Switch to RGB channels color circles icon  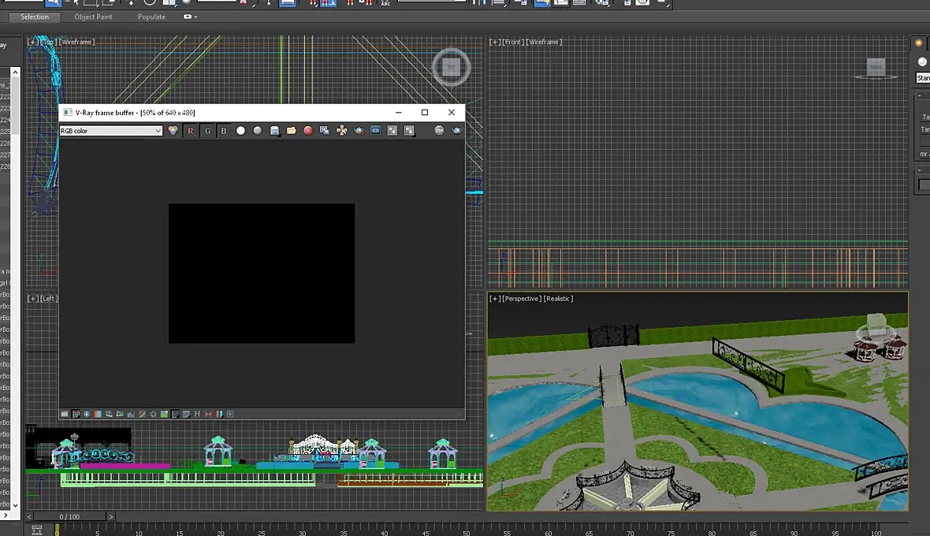pyautogui.click(x=173, y=130)
